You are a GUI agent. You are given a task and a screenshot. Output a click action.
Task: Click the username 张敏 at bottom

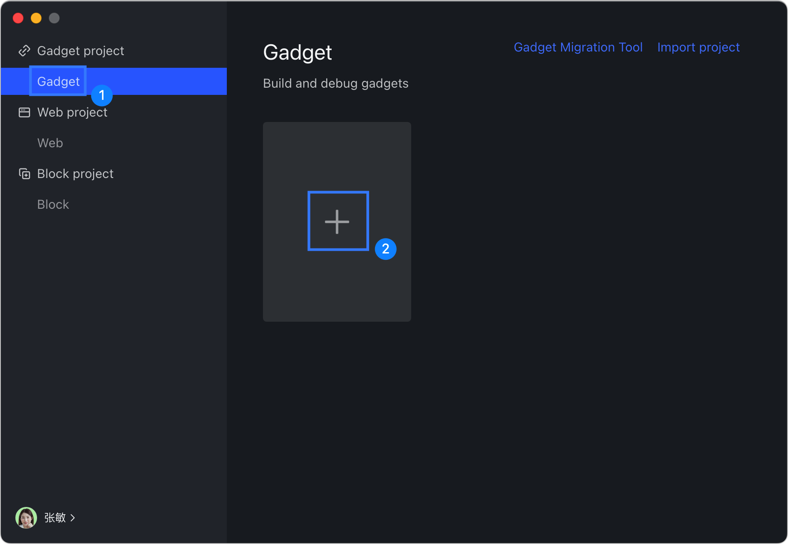(55, 518)
